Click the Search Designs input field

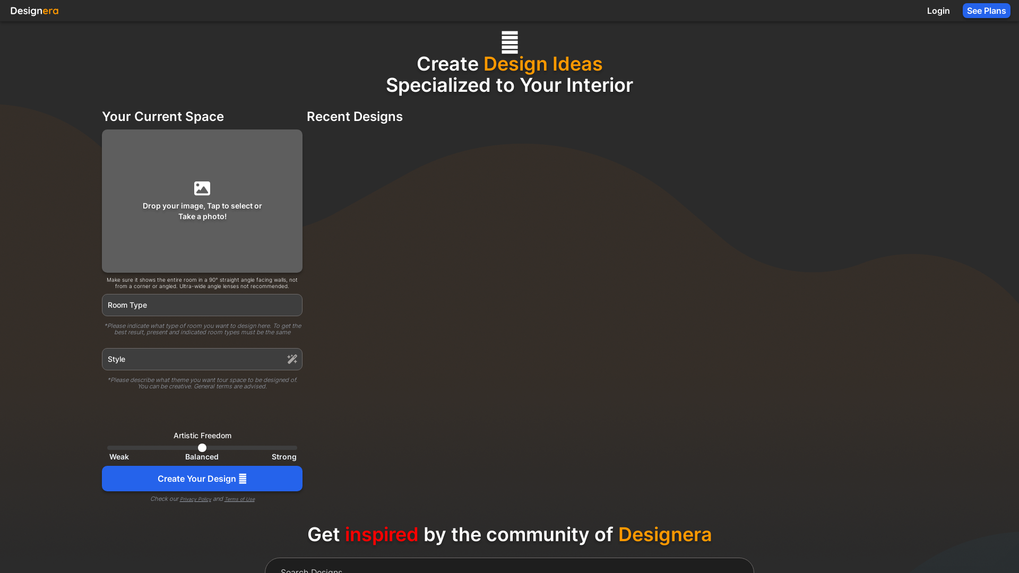point(509,569)
